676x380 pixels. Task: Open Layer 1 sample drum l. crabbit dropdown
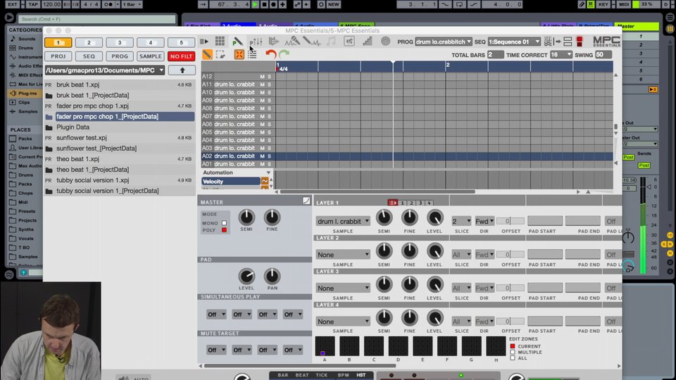click(x=343, y=221)
